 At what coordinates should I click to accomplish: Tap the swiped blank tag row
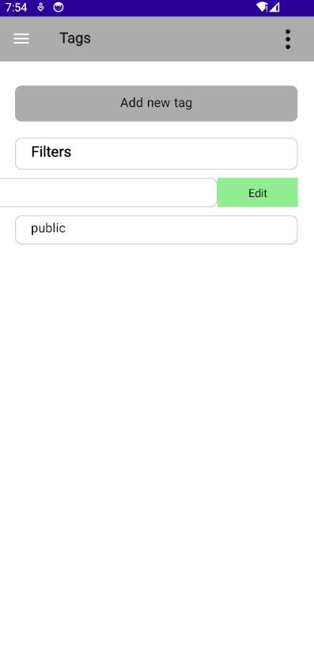[x=108, y=192]
